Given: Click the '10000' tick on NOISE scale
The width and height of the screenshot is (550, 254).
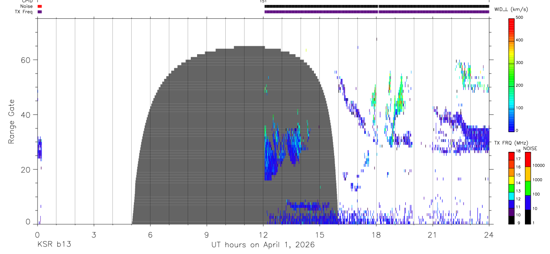Looking at the screenshot, I should [538, 165].
